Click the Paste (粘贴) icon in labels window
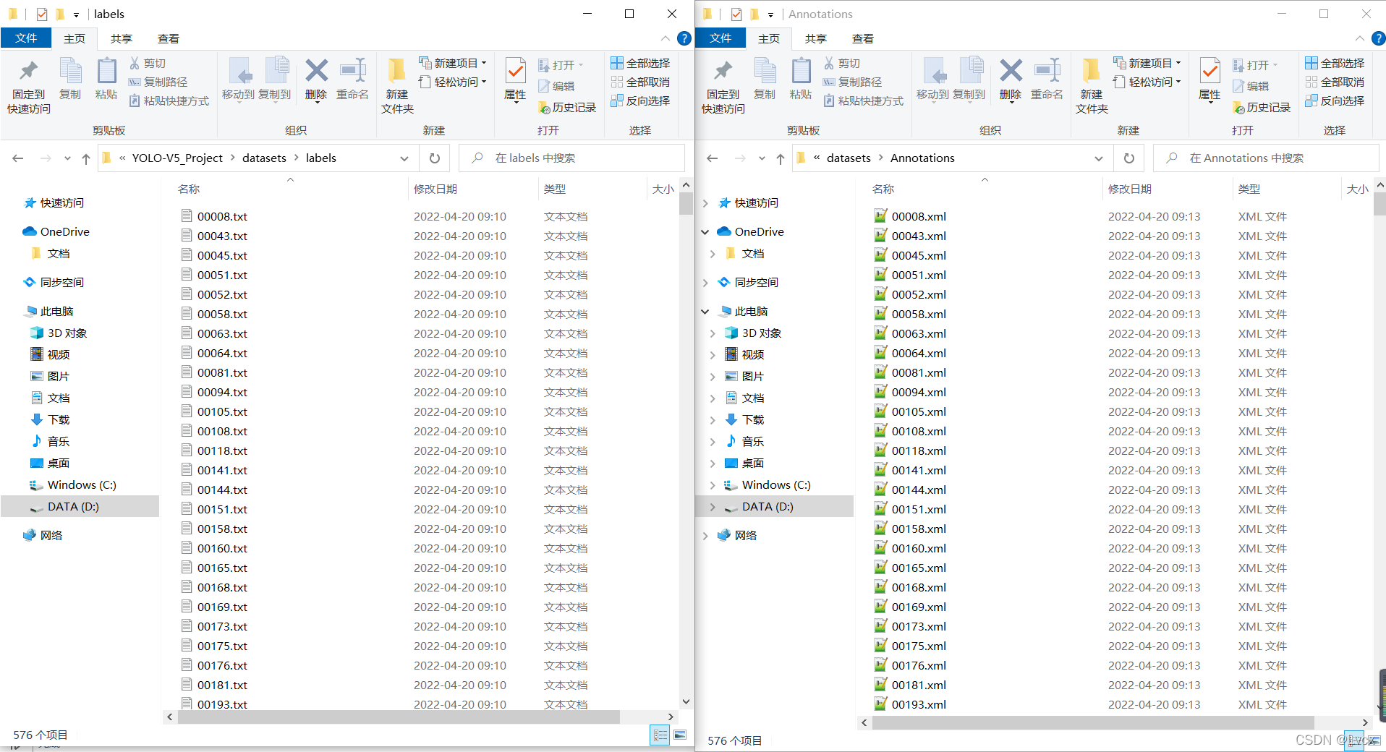The image size is (1386, 752). pyautogui.click(x=106, y=78)
